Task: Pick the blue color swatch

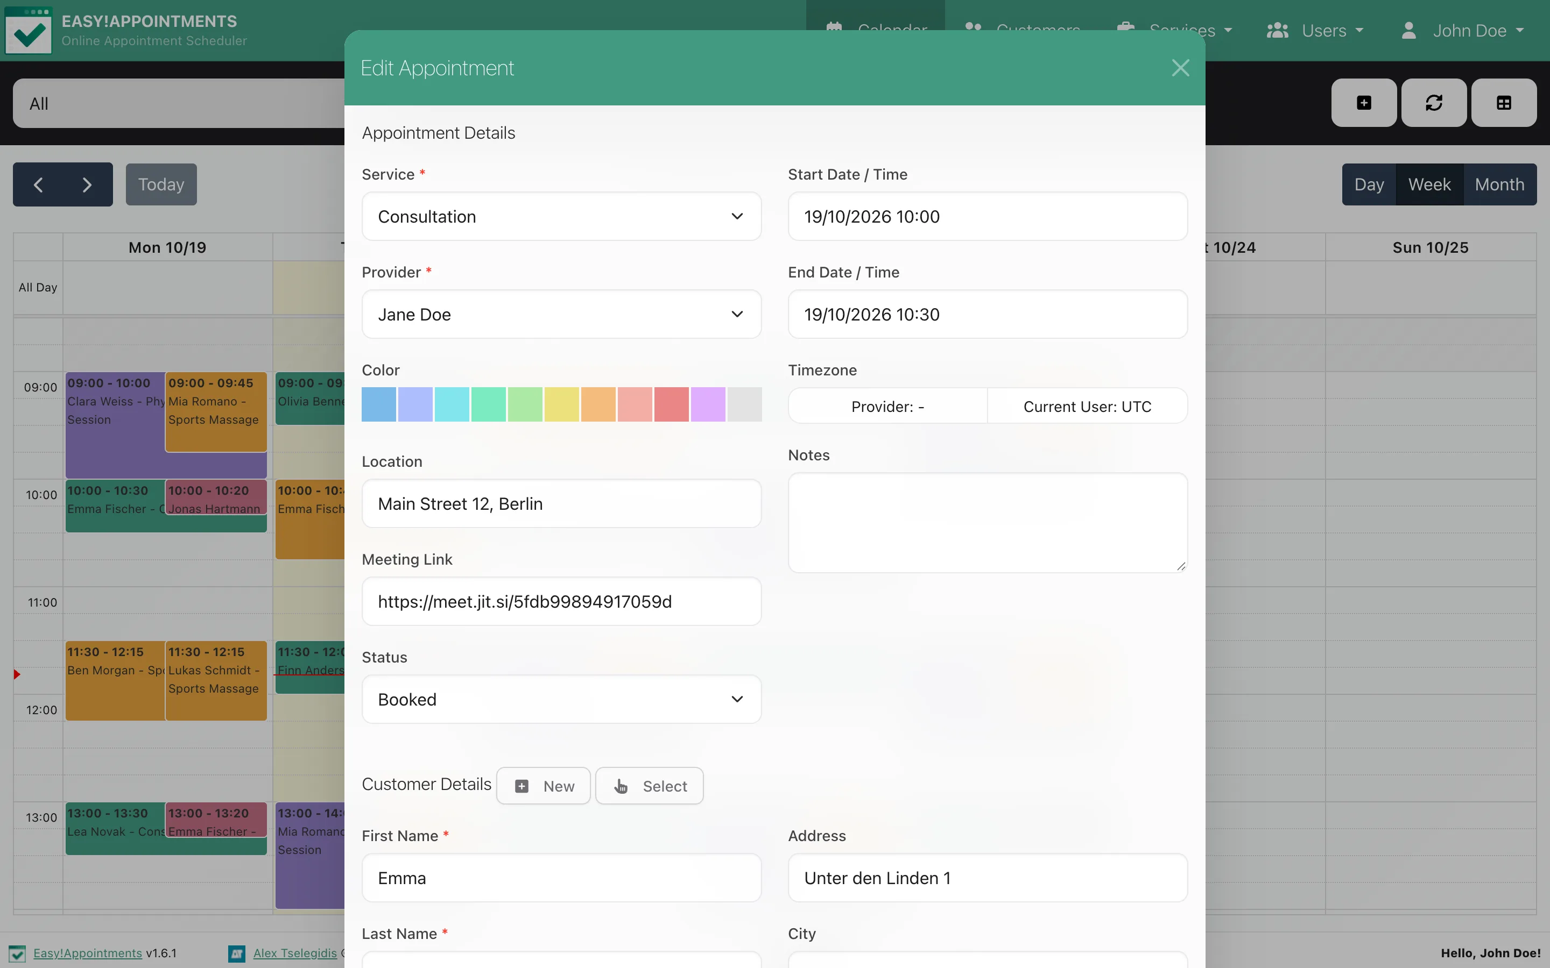Action: (x=378, y=404)
